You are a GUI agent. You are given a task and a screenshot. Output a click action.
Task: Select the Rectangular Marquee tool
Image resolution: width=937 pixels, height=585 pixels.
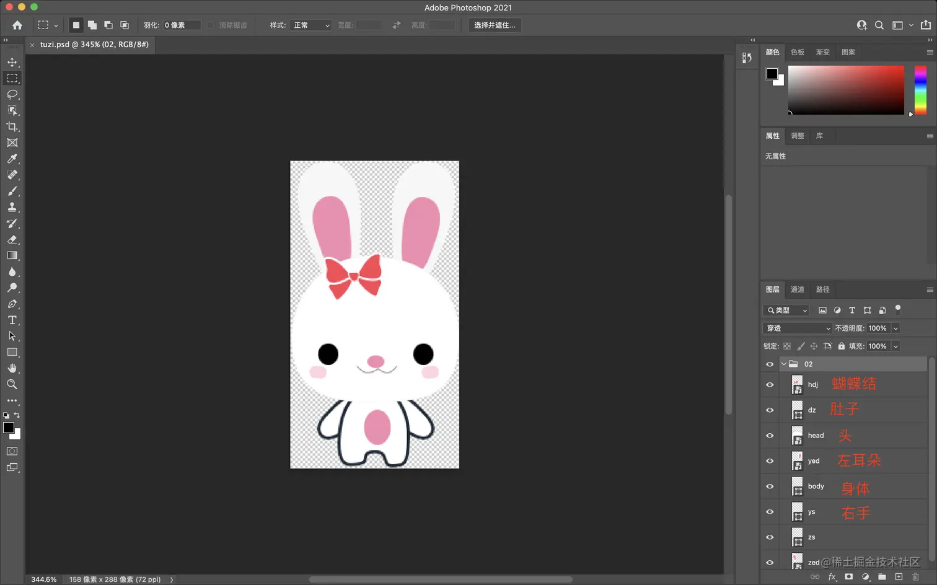[x=12, y=78]
